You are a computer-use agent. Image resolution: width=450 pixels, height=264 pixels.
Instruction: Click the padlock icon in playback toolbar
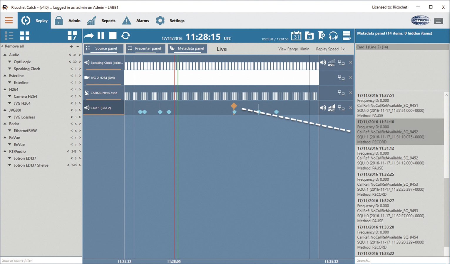tap(309, 36)
